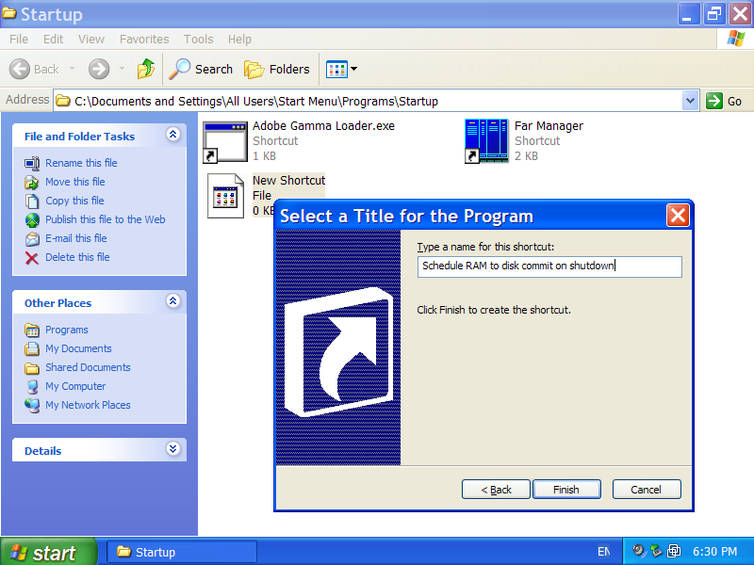Click the shortcut name text field

click(x=549, y=266)
